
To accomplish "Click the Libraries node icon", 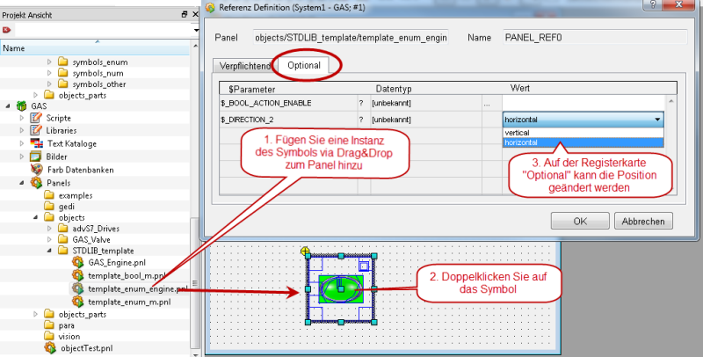I will click(x=37, y=129).
